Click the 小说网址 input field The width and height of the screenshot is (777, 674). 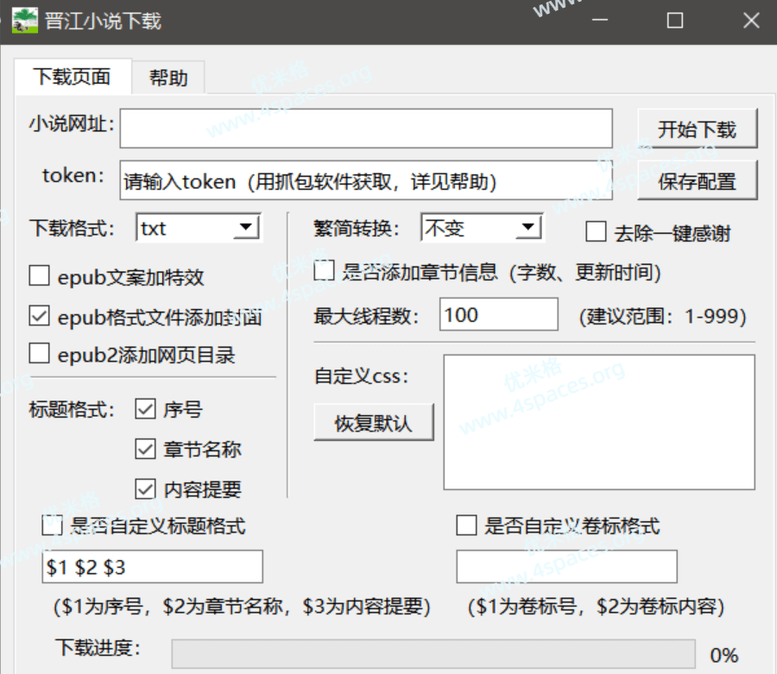(x=366, y=129)
